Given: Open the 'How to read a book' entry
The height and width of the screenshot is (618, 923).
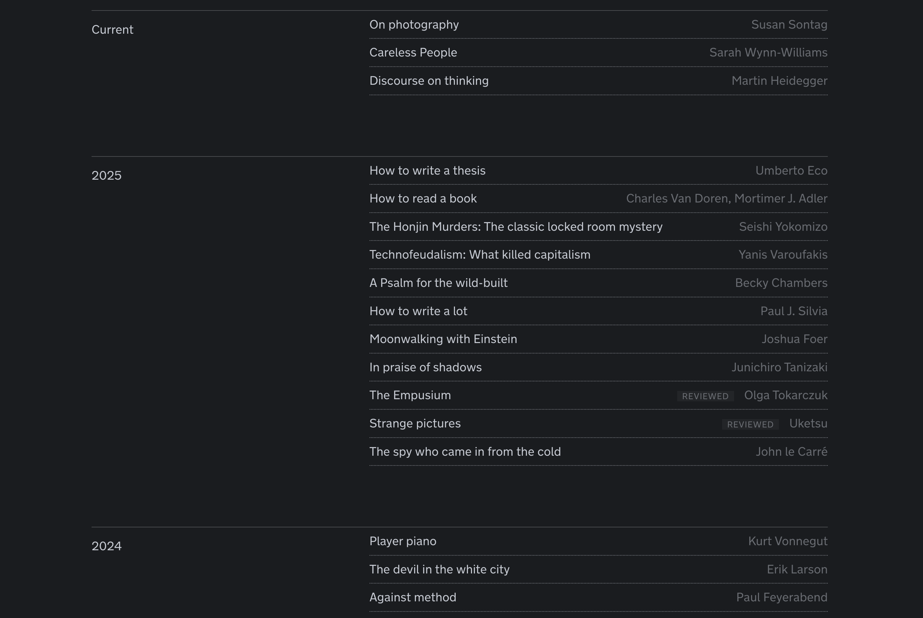Looking at the screenshot, I should [423, 199].
